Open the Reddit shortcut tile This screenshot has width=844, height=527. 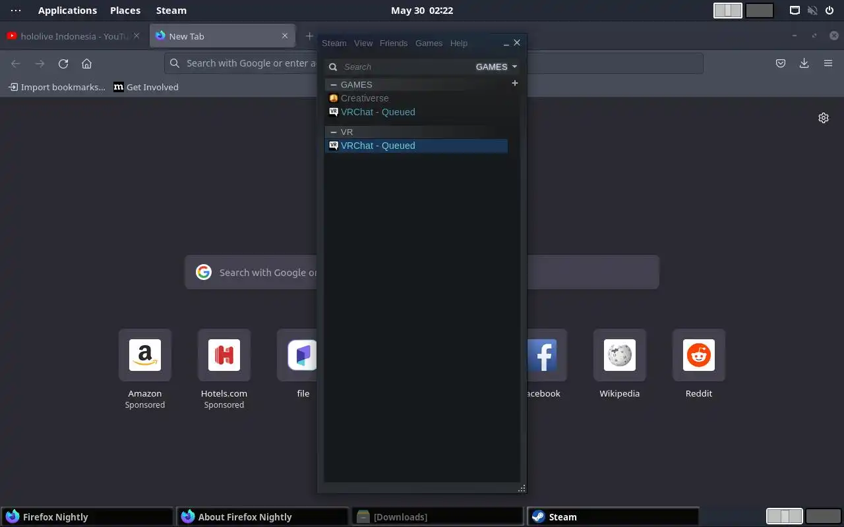[x=699, y=355]
